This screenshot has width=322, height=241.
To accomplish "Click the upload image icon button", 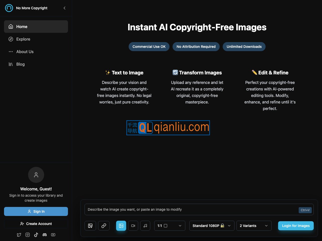I will coord(90,226).
